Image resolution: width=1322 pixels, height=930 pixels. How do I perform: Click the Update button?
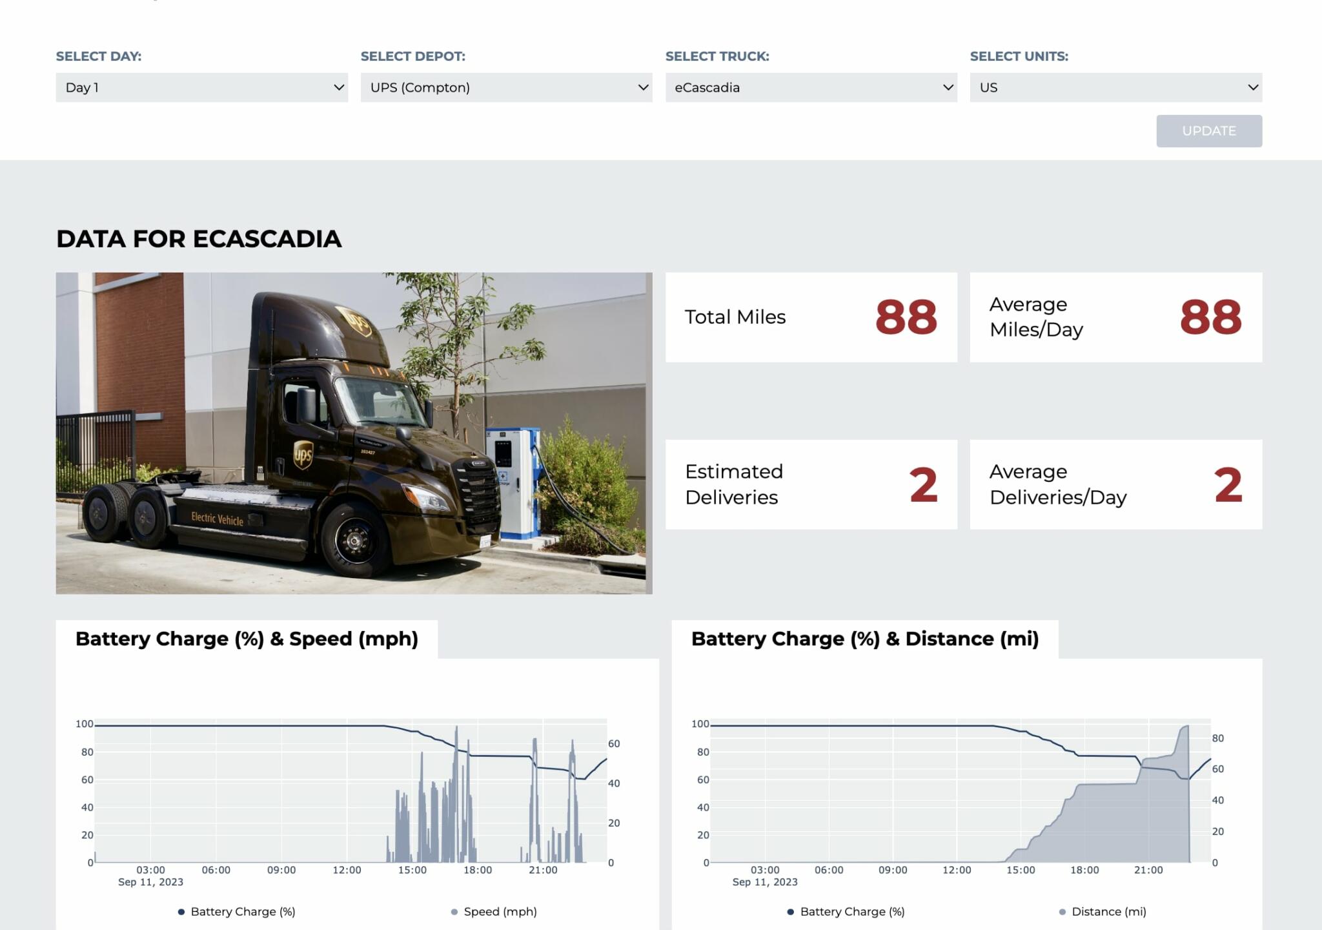click(1208, 130)
